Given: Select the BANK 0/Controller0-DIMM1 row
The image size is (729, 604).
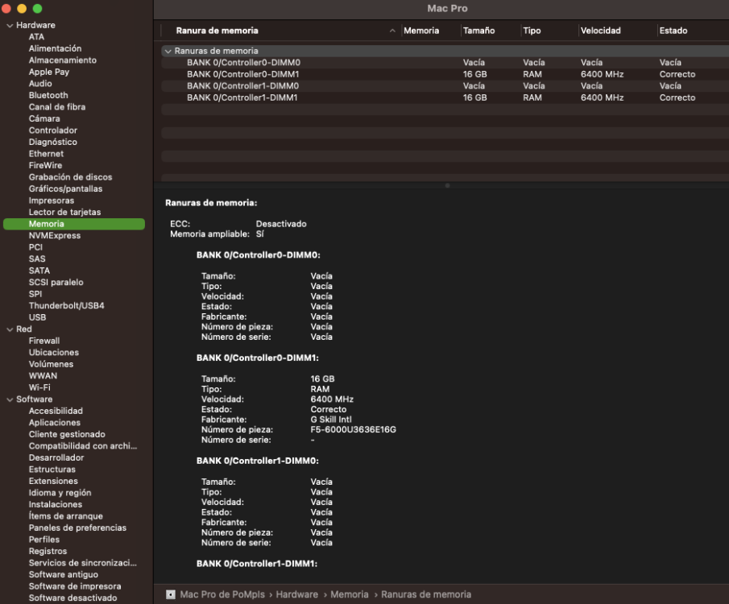Looking at the screenshot, I should [445, 74].
